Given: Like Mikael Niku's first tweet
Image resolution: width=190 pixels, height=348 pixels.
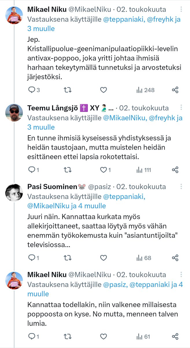Looking at the screenshot, I should (104, 90).
